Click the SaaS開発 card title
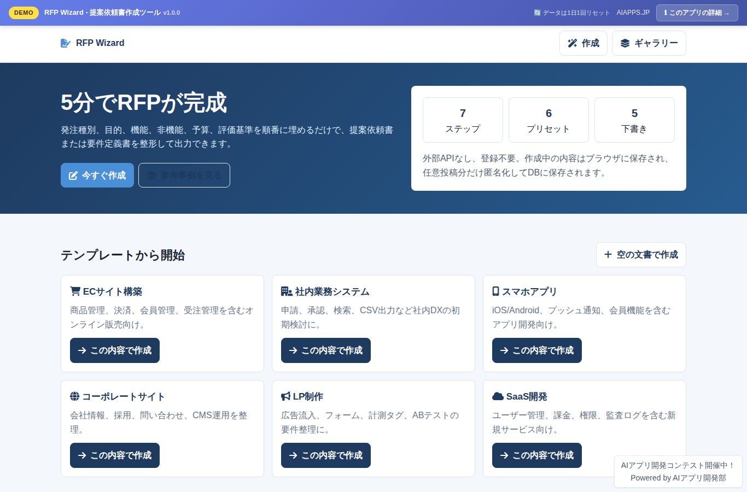Screen dimensions: 747x492 pyautogui.click(x=526, y=396)
